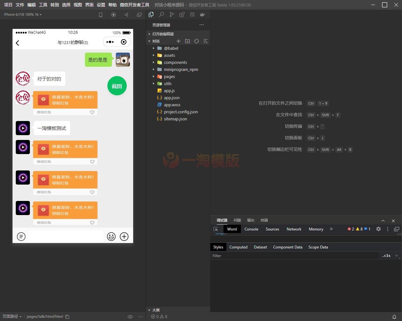Toggle the simulator mute speaker icon
Image resolution: width=402 pixels, height=321 pixels.
(x=126, y=15)
